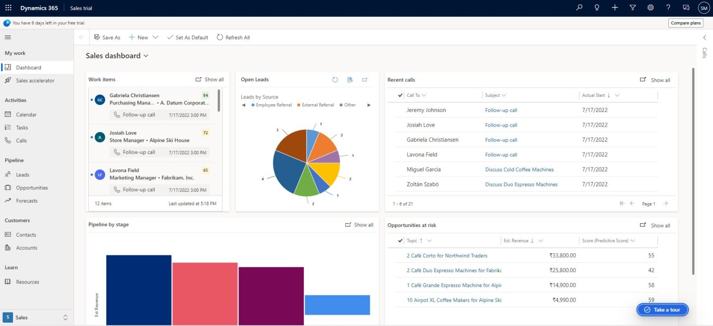Open Tasks in the sidebar
713x326 pixels.
(x=37, y=128)
